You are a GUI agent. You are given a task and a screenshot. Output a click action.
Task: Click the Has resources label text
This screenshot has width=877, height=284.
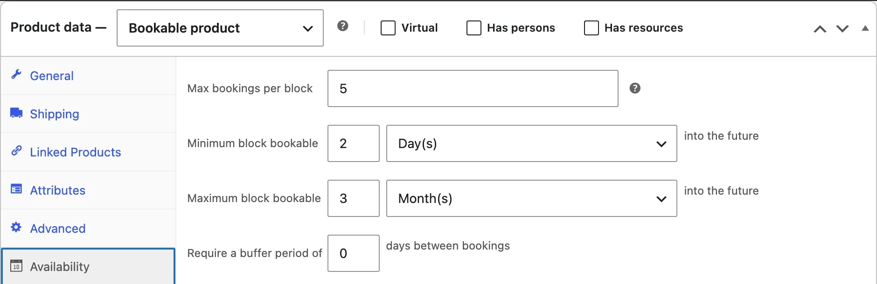click(644, 28)
